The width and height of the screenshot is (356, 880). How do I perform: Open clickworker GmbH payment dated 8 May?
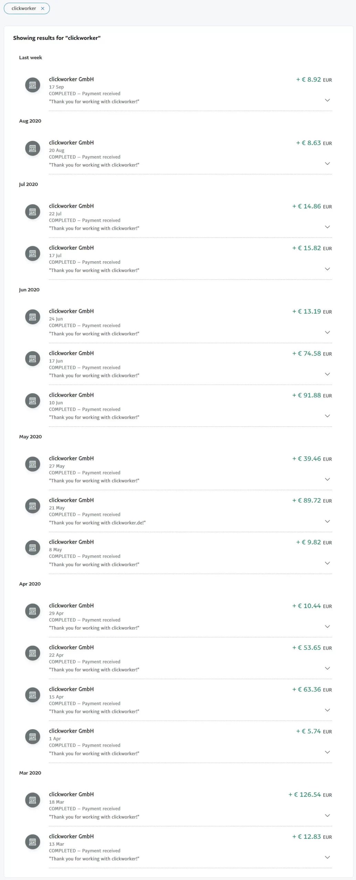[x=190, y=553]
